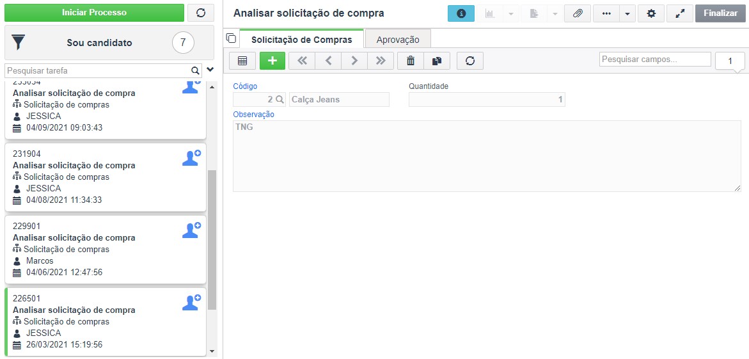Add a new record with green plus
Viewport: 749px width, 359px height.
click(x=272, y=61)
